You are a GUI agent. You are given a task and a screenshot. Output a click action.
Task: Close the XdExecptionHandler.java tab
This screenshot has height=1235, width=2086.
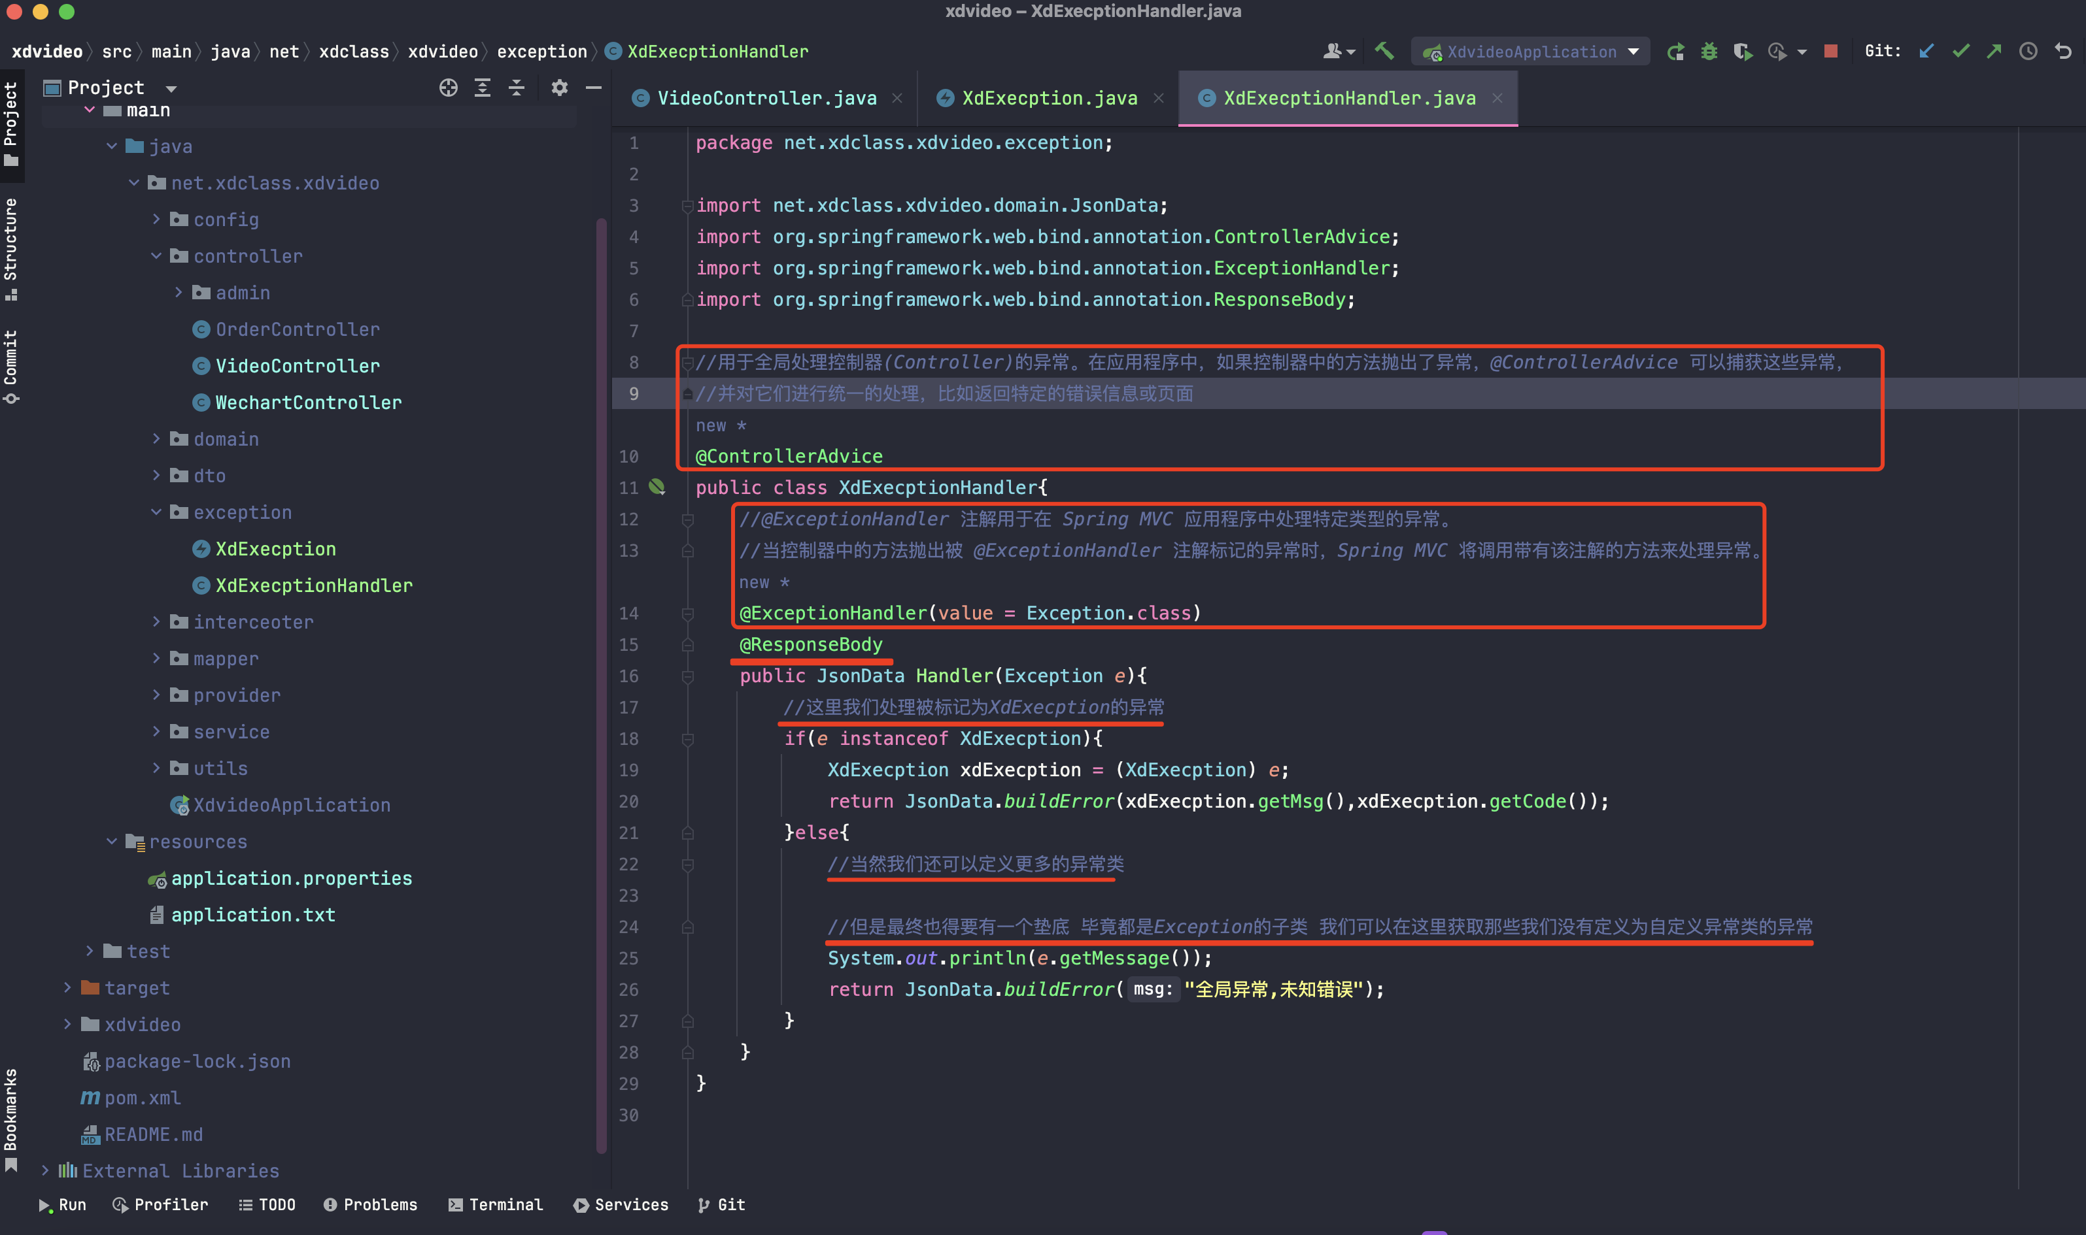(x=1497, y=98)
